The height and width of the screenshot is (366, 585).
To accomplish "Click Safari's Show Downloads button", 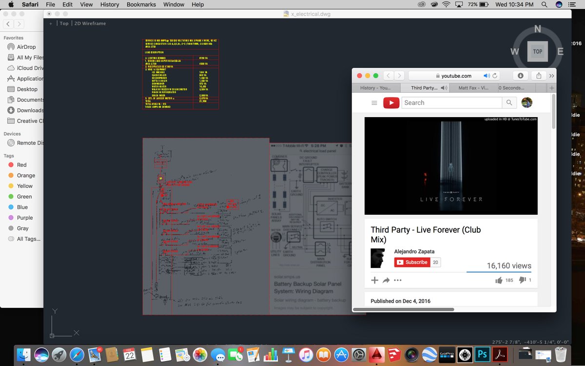I will coord(520,76).
